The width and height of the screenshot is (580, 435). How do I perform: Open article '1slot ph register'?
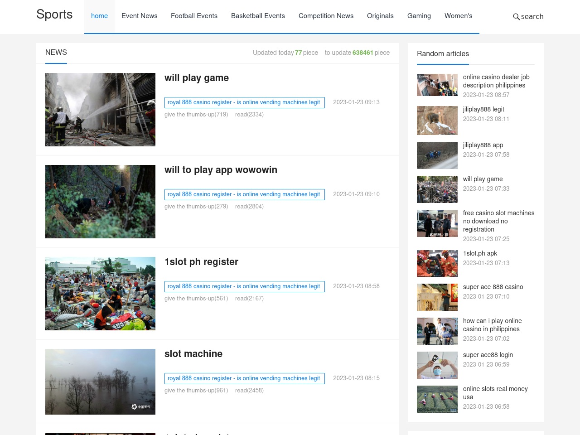pyautogui.click(x=201, y=262)
